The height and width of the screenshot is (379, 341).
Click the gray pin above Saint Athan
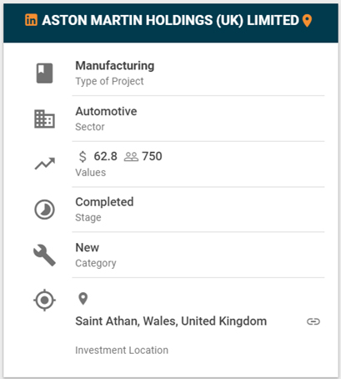(x=83, y=299)
